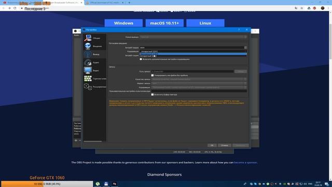332x187 pixels.
Task: Follow the 'become a sponsor' link
Action: (245, 163)
